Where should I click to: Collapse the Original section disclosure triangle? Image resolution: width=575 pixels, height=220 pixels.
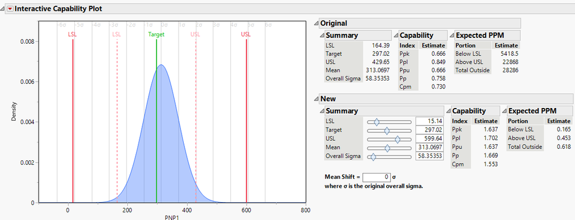(x=316, y=23)
